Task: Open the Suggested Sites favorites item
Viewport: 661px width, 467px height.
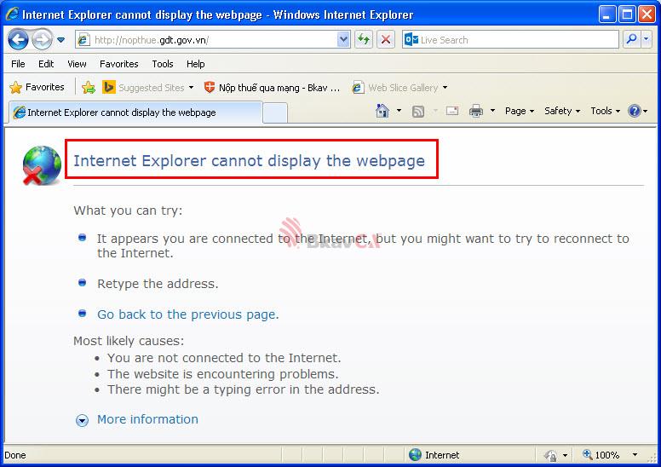Action: click(x=143, y=87)
